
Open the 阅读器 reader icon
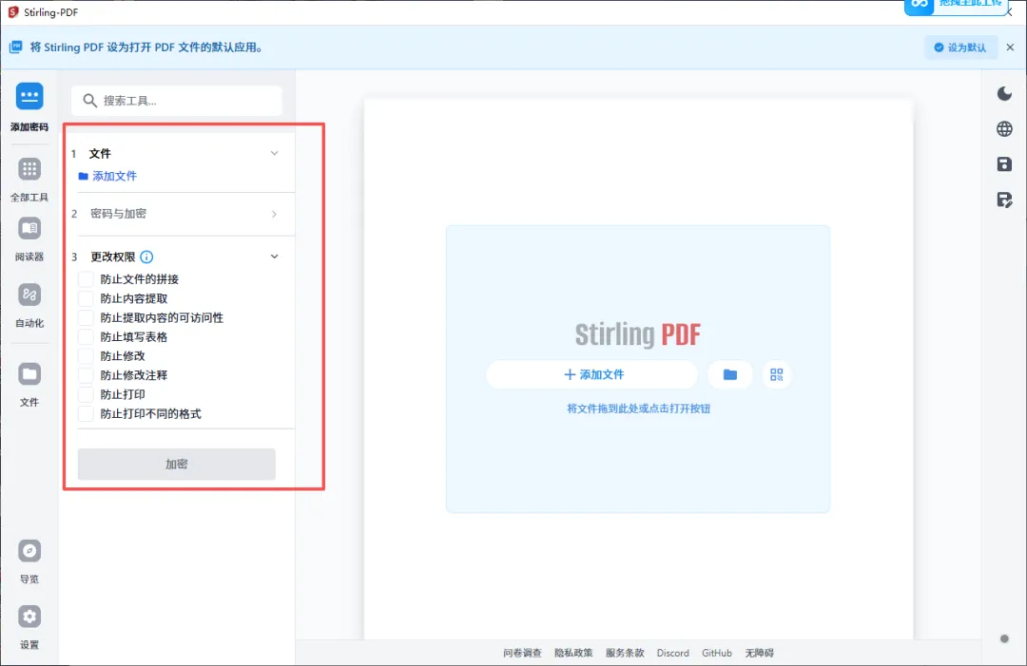point(29,228)
